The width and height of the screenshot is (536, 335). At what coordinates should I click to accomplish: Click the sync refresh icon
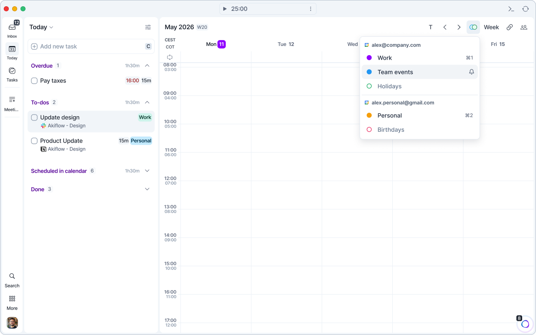(x=526, y=9)
